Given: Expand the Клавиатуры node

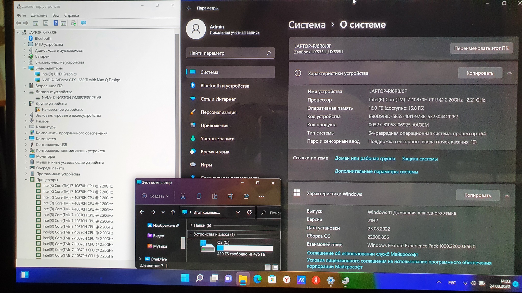Looking at the screenshot, I should tap(25, 127).
